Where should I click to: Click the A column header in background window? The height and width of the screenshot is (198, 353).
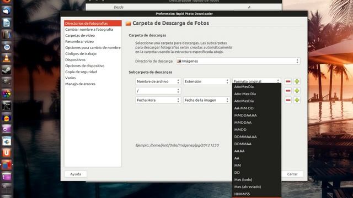(x=249, y=7)
